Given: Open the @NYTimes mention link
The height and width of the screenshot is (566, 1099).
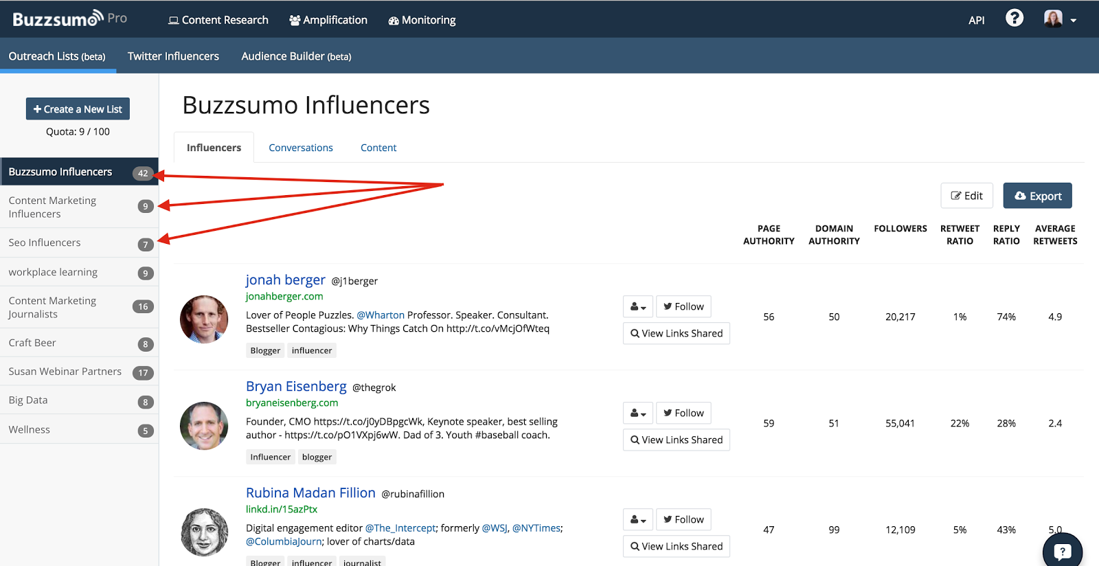Looking at the screenshot, I should pyautogui.click(x=536, y=528).
